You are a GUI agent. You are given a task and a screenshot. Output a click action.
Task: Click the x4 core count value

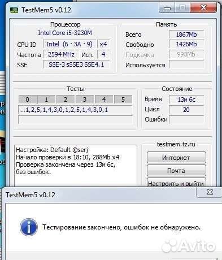click(103, 44)
